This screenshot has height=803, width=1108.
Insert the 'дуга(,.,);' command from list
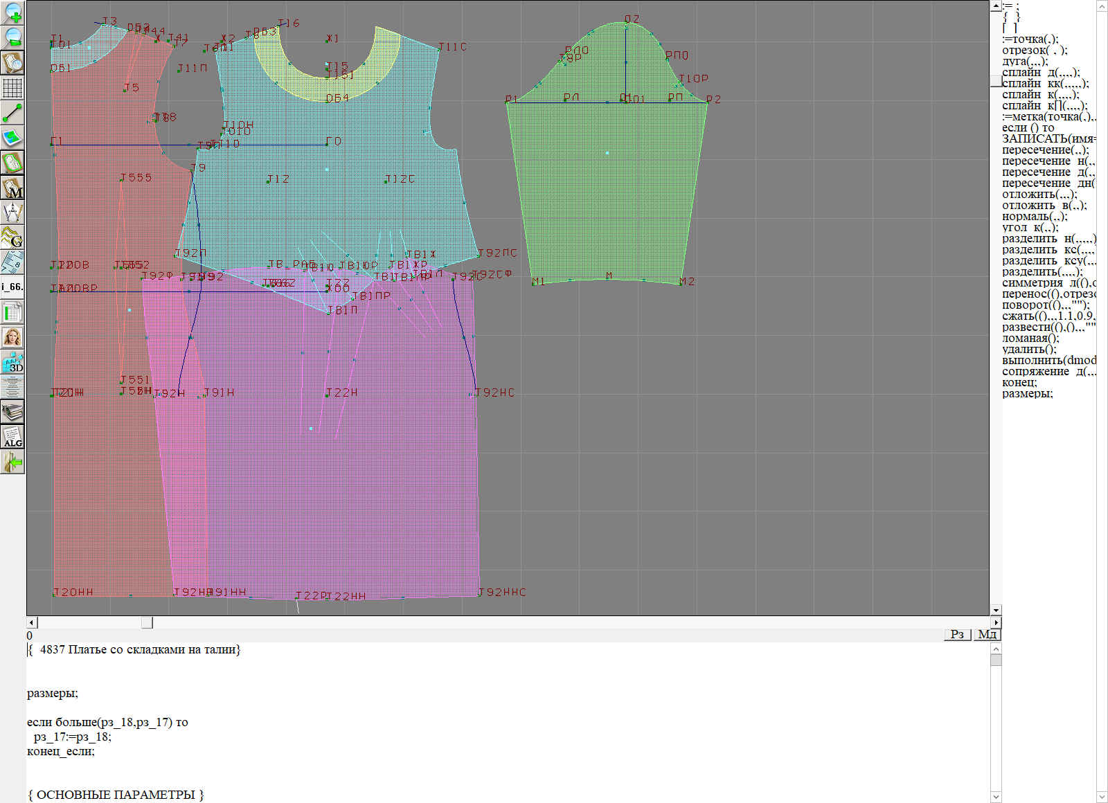(1025, 61)
